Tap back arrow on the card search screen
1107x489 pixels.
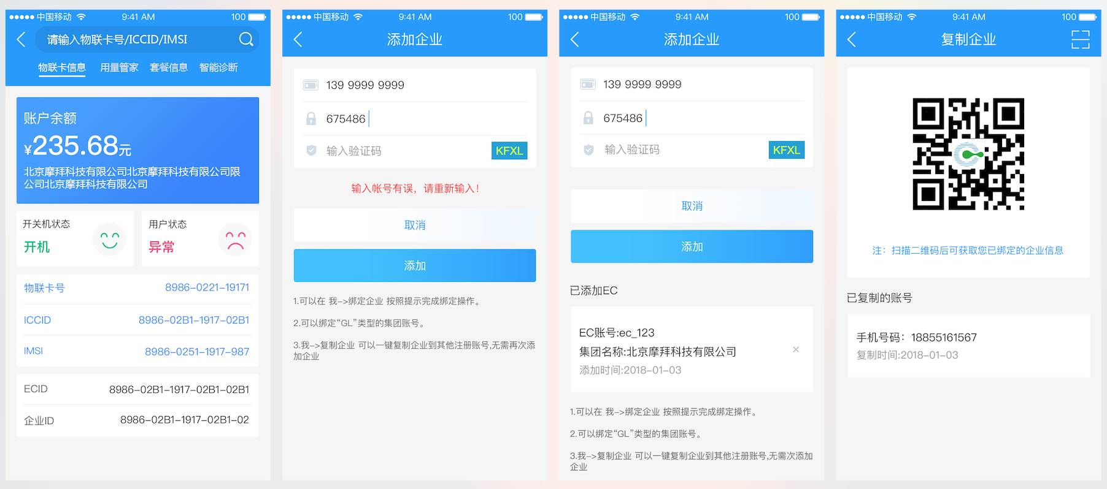21,40
